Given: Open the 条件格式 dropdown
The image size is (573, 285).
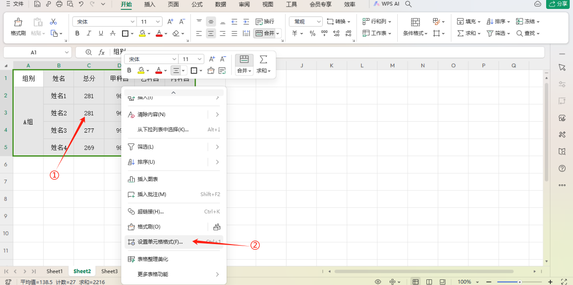Looking at the screenshot, I should [x=415, y=28].
